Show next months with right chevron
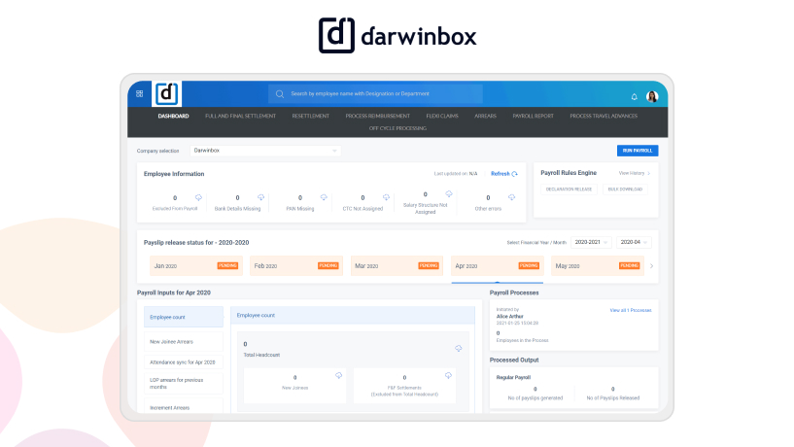The image size is (794, 447). pos(652,265)
